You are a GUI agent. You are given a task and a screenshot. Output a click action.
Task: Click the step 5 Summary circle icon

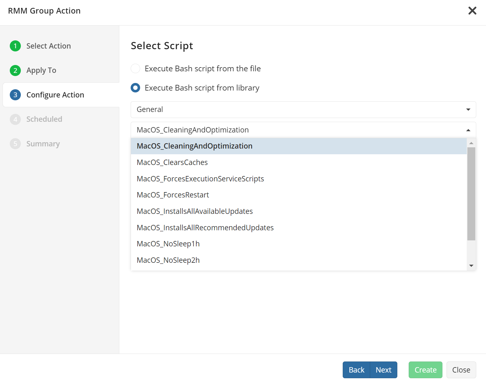15,144
